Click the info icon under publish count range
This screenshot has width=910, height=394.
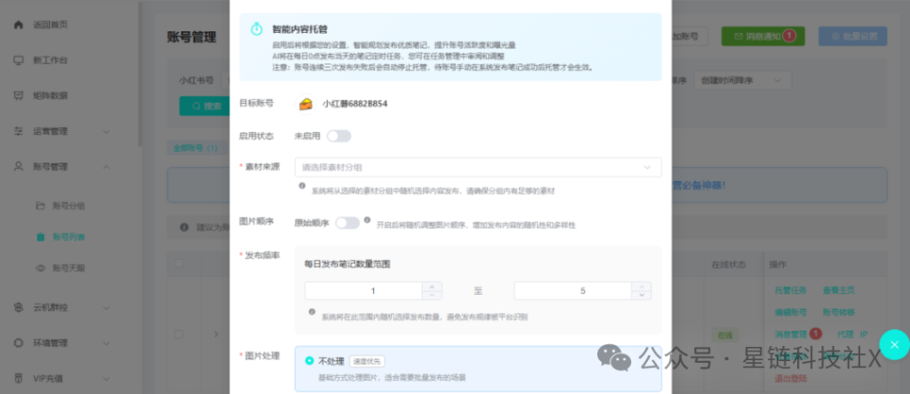[312, 311]
